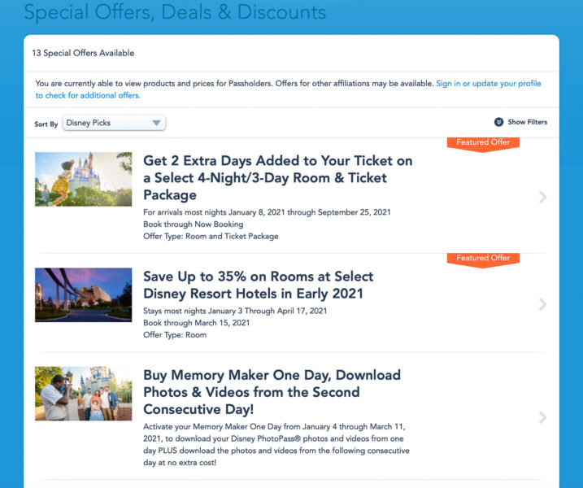Click 'Book through March 15, 2021' text
This screenshot has height=488, width=583.
point(196,322)
